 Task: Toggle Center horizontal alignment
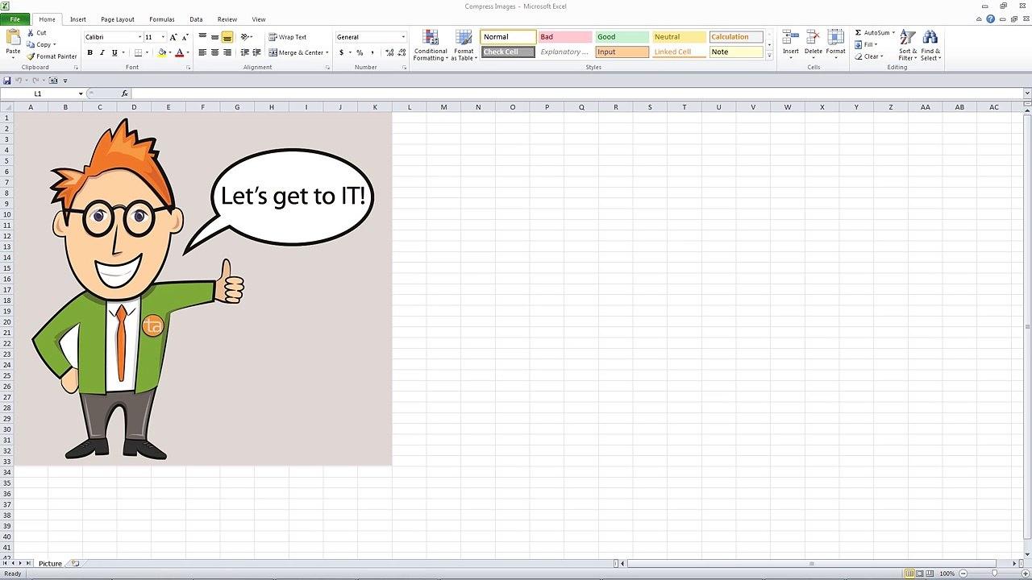[x=214, y=52]
